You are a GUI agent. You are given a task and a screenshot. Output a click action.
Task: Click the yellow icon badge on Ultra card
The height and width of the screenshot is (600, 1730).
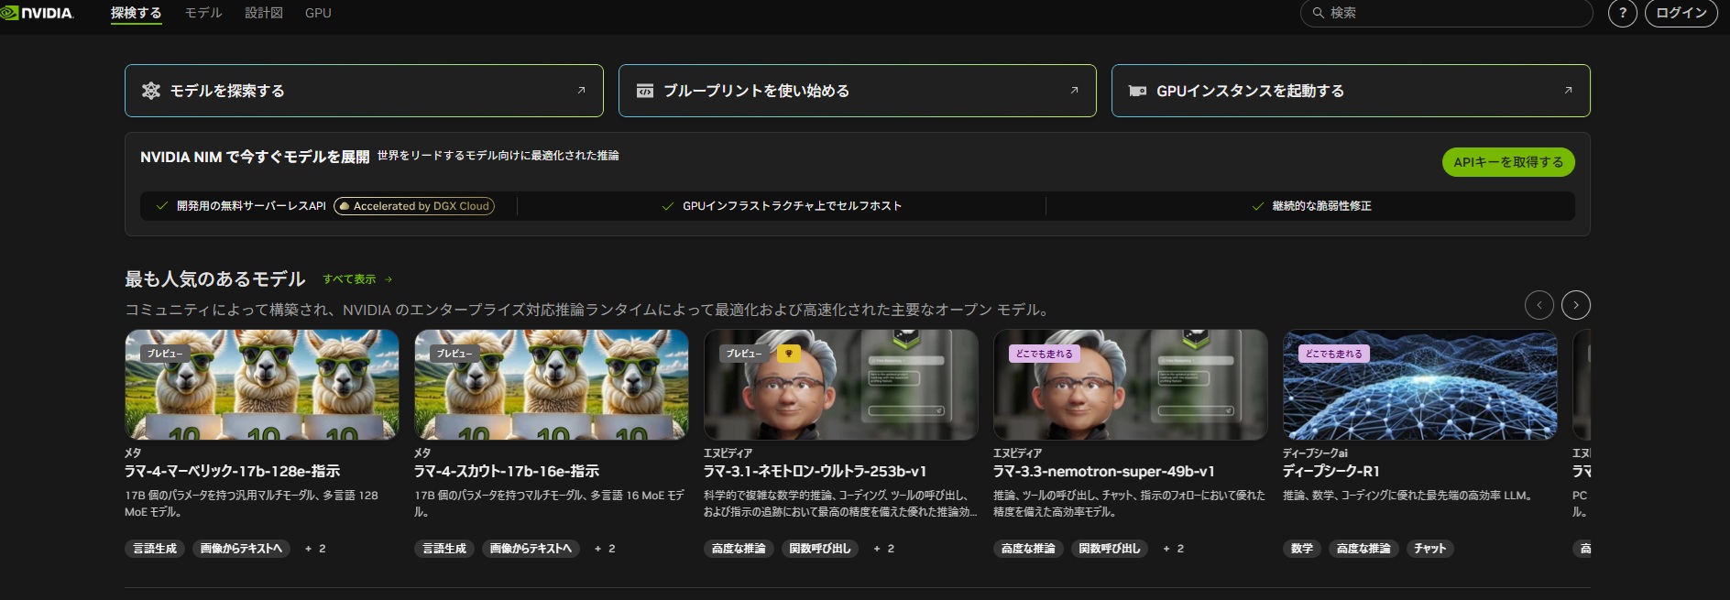click(x=789, y=354)
